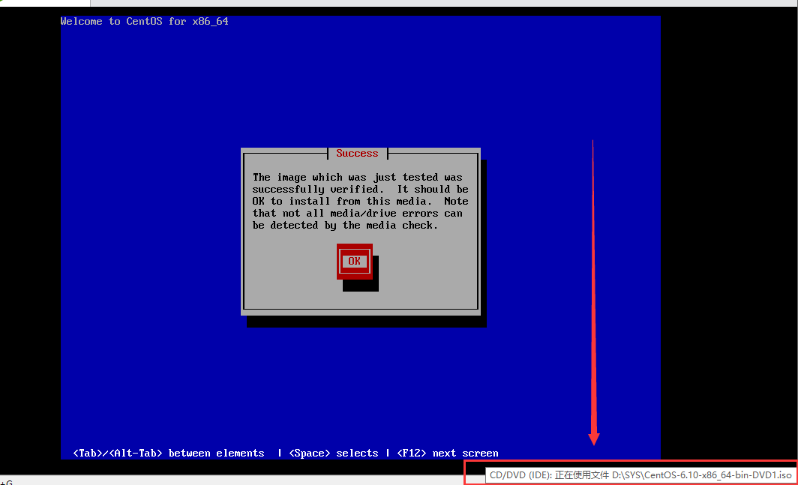Click the '<Space> selects' hint text
Image resolution: width=798 pixels, height=485 pixels.
click(333, 453)
